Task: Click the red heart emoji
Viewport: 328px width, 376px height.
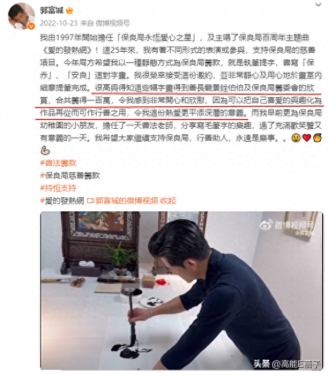Action: (307, 138)
